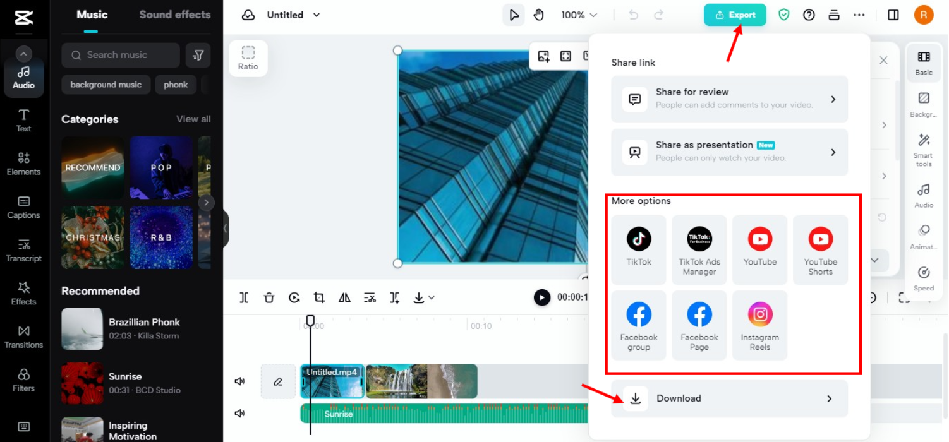Toggle the side panel layout icon
949x442 pixels.
(x=893, y=15)
